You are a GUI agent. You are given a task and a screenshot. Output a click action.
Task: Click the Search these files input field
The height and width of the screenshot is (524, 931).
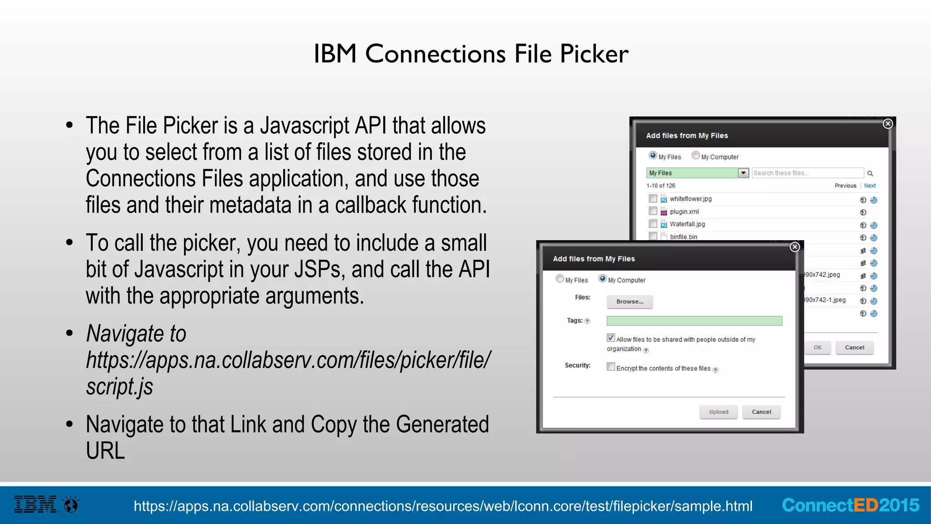808,173
